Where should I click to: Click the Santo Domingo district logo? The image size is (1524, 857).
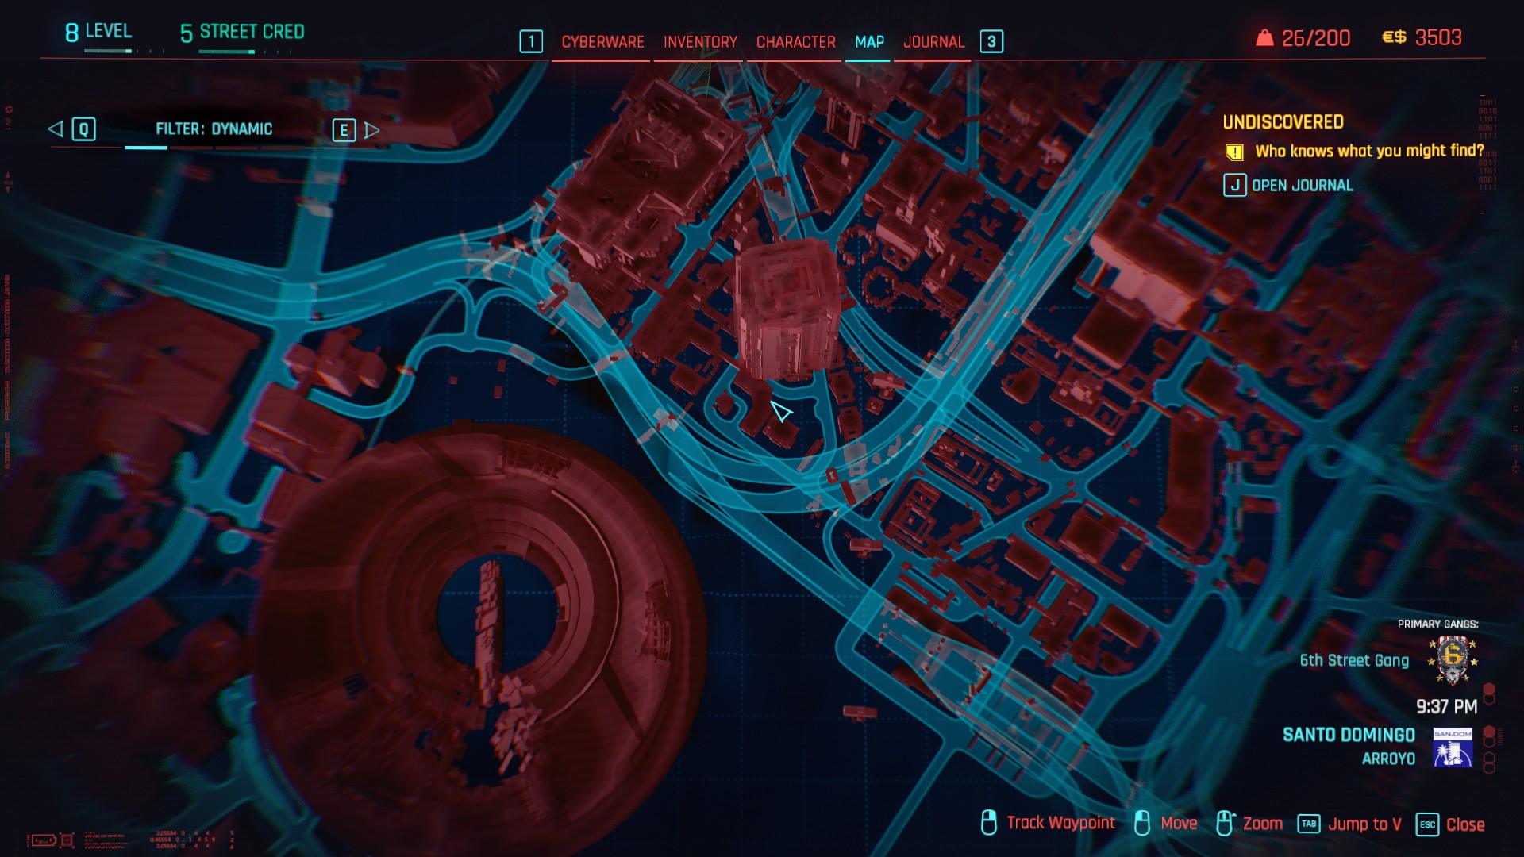pyautogui.click(x=1453, y=747)
